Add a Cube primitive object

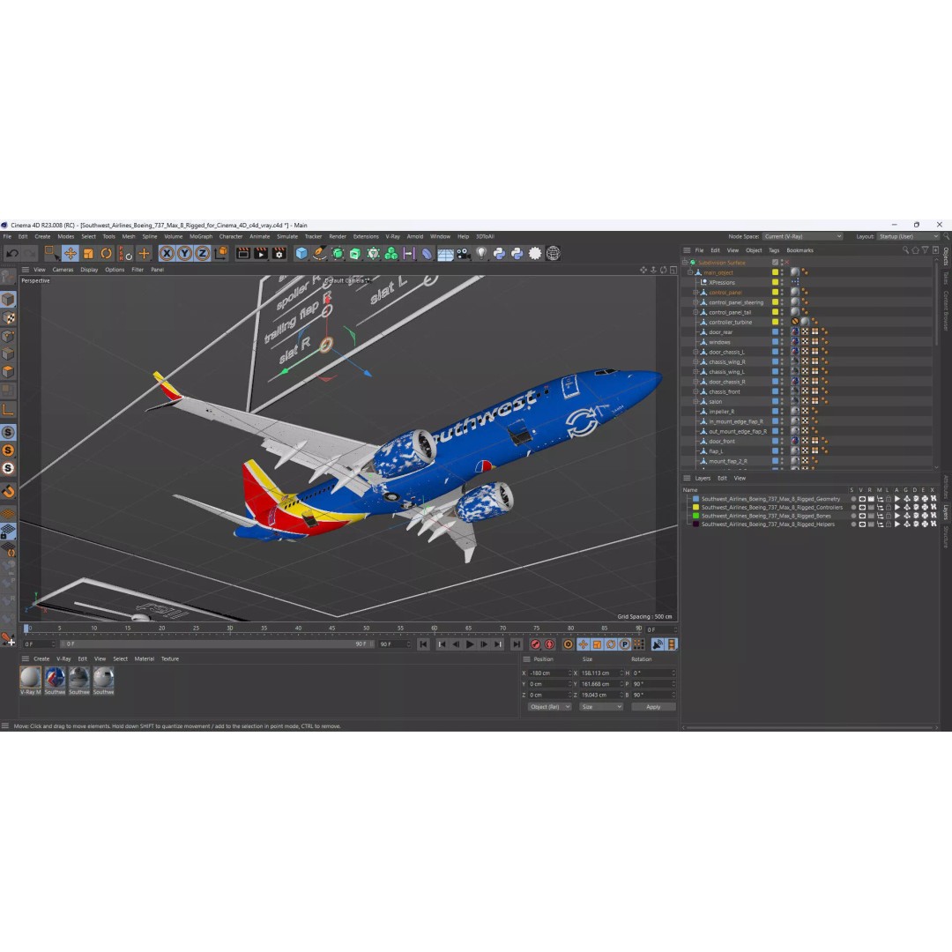(x=301, y=253)
